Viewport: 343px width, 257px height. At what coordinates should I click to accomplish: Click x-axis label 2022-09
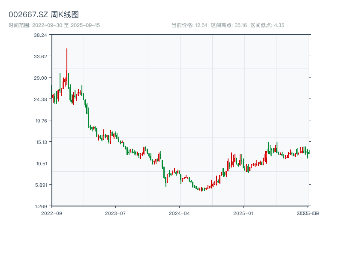tap(51, 213)
